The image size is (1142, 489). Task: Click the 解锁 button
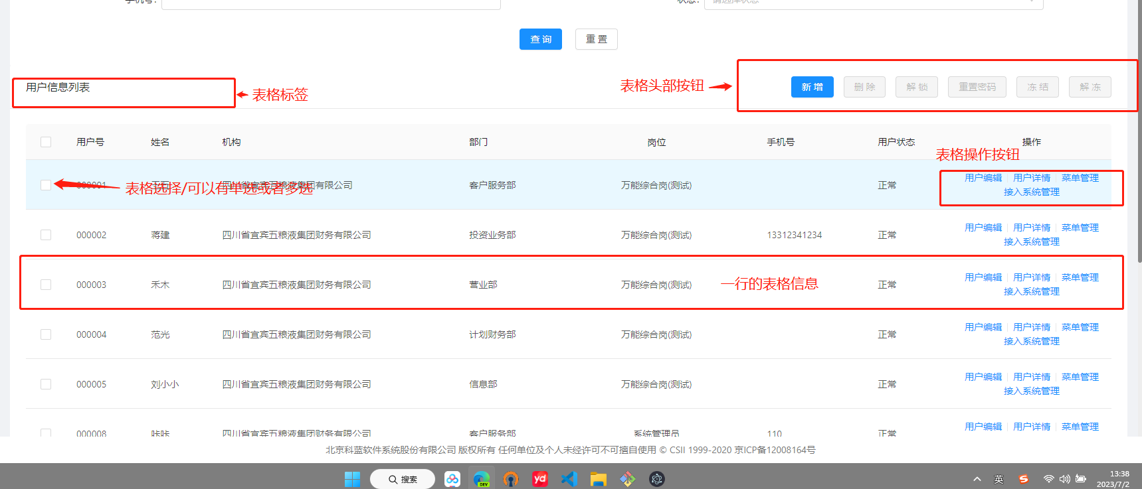917,87
